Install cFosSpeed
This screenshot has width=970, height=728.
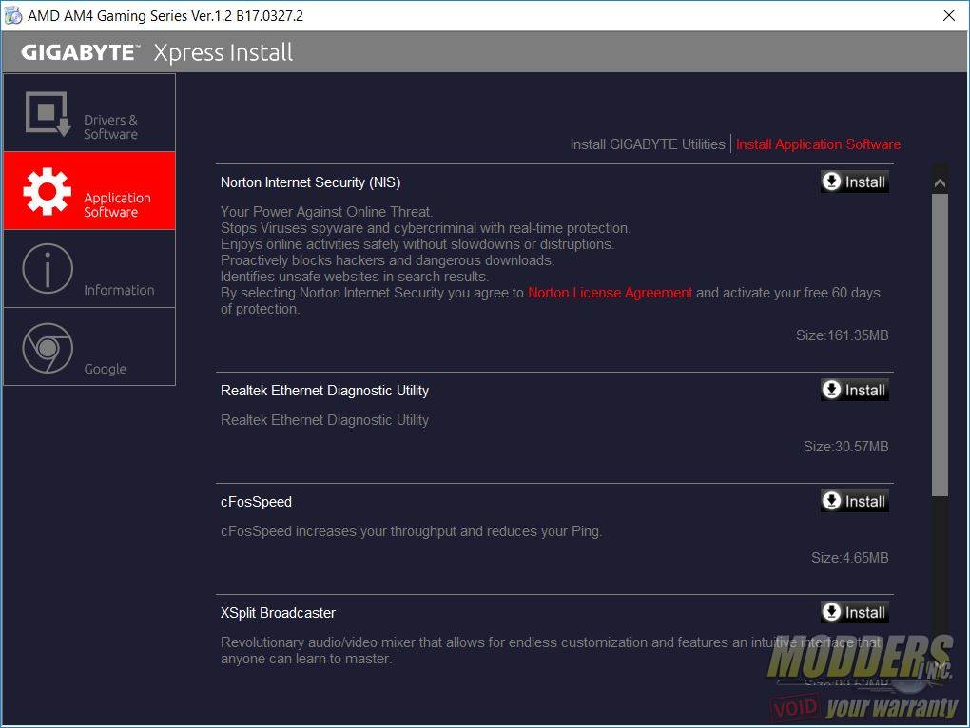tap(854, 501)
